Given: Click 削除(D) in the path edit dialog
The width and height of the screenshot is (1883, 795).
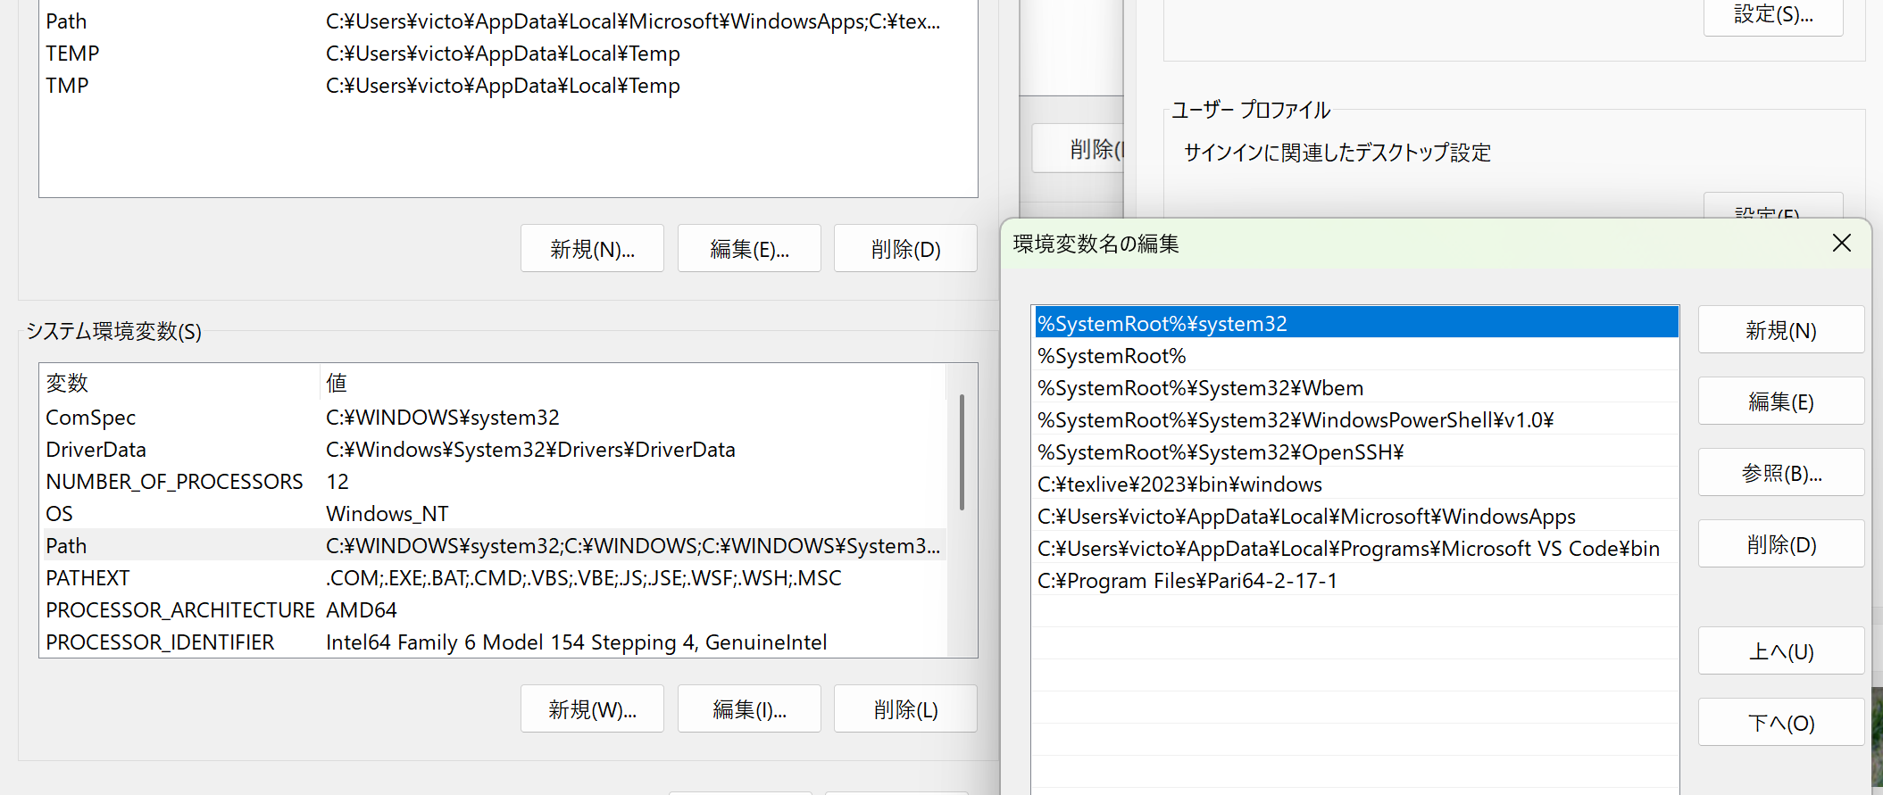Looking at the screenshot, I should pos(1780,544).
